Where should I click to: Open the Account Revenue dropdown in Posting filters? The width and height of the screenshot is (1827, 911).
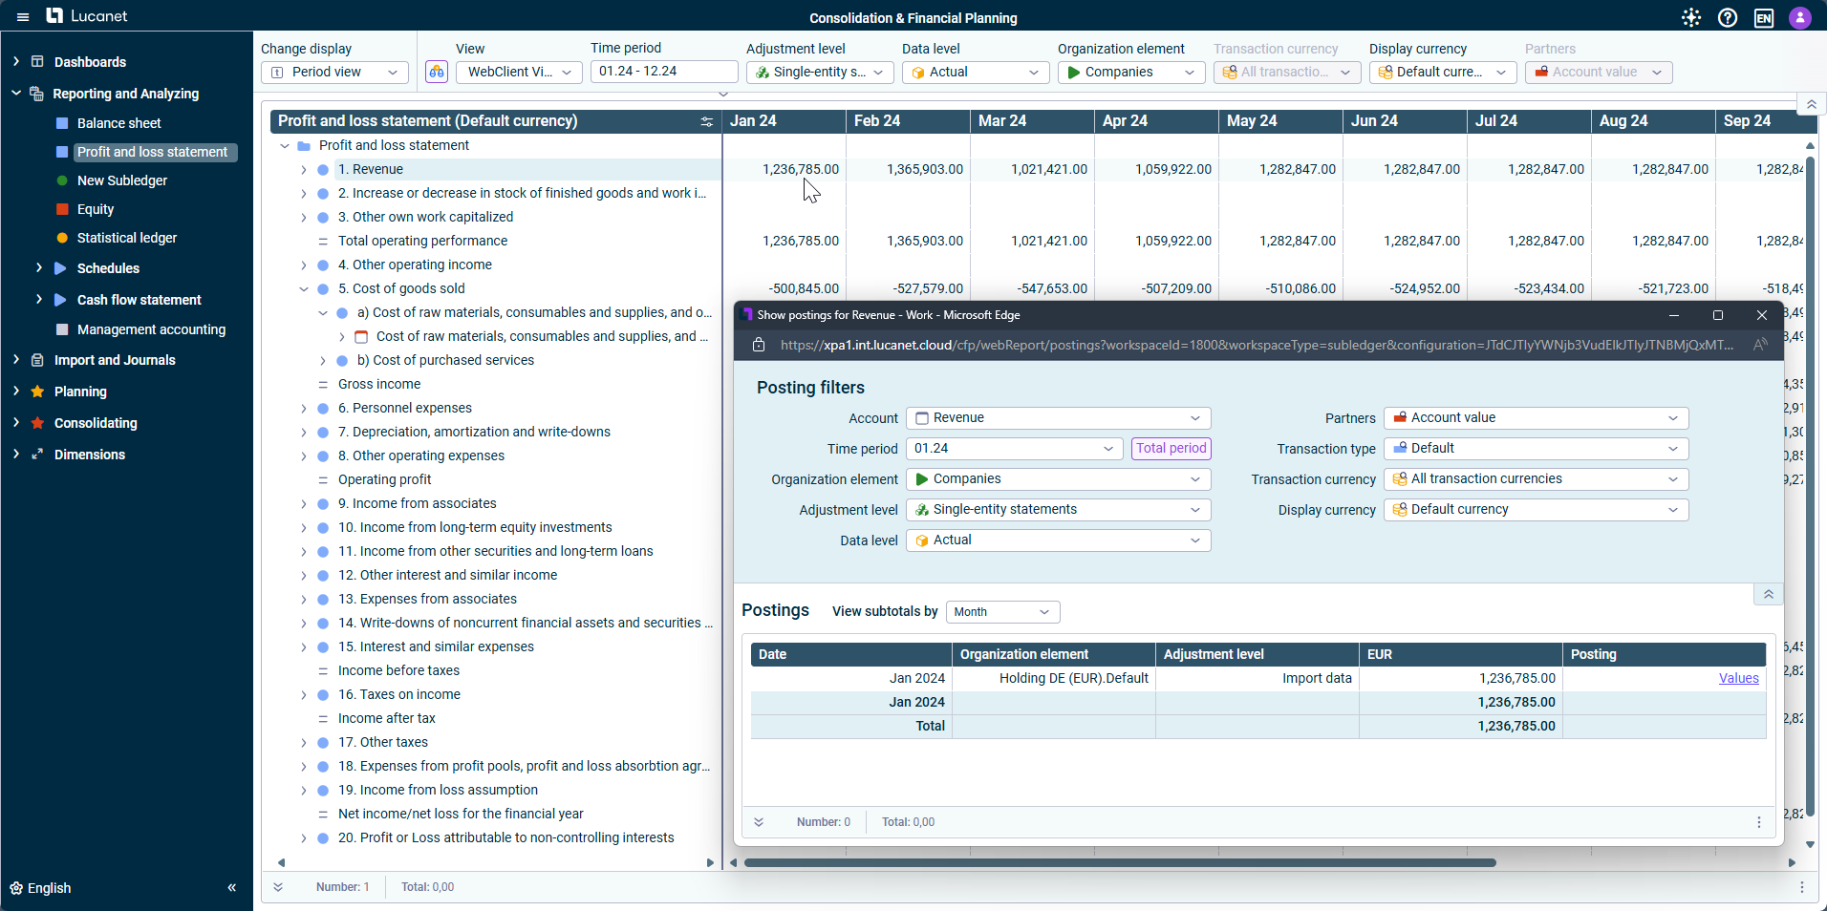(1059, 418)
